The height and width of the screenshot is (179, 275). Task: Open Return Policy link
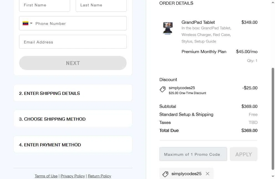[100, 176]
